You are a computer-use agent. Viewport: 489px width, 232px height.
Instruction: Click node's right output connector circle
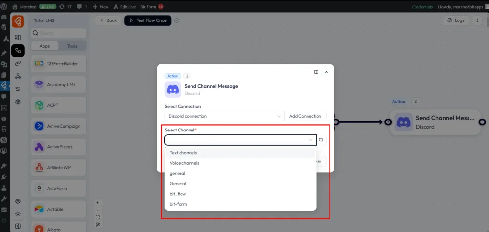pyautogui.click(x=483, y=122)
